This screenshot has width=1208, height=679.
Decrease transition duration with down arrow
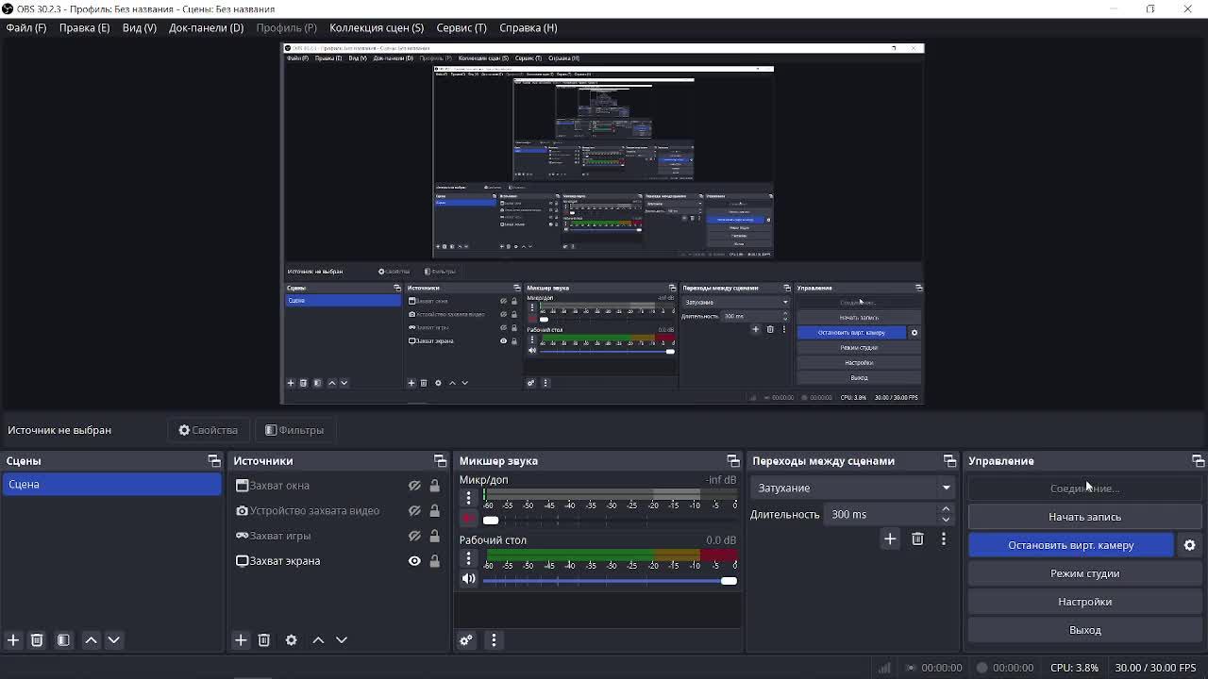(946, 520)
